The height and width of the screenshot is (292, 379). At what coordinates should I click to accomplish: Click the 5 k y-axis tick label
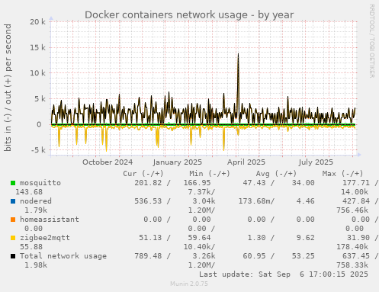pos(40,99)
